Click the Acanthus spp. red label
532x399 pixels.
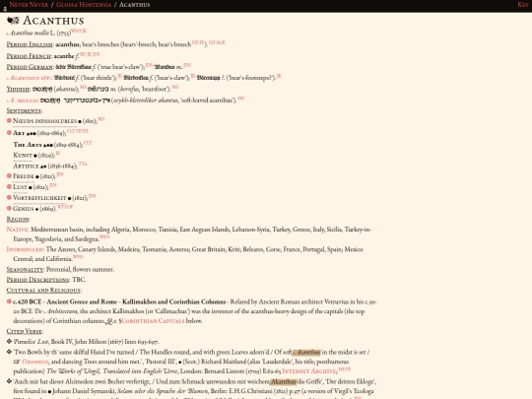click(30, 78)
